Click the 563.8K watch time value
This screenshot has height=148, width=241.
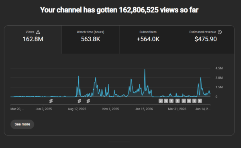(x=90, y=39)
